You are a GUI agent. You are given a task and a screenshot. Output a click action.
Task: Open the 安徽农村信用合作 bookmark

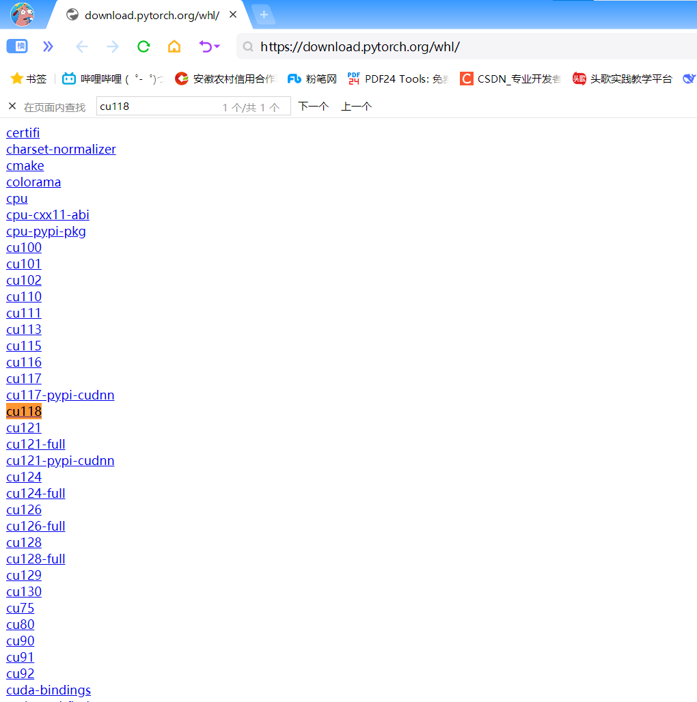[x=225, y=79]
